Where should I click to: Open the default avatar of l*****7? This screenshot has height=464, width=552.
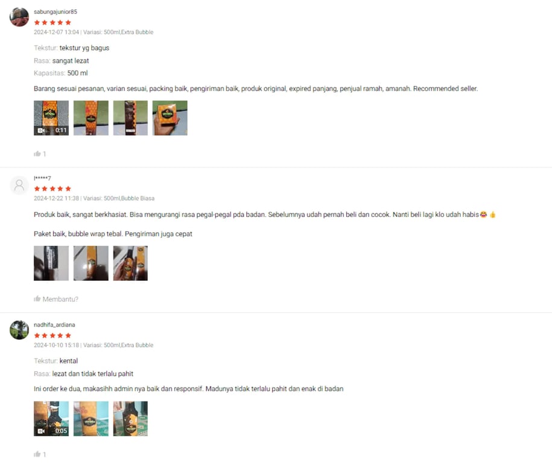click(x=19, y=185)
